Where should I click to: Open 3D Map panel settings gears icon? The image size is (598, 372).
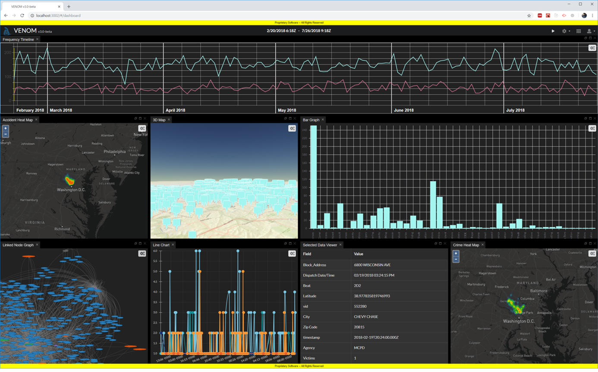click(292, 128)
